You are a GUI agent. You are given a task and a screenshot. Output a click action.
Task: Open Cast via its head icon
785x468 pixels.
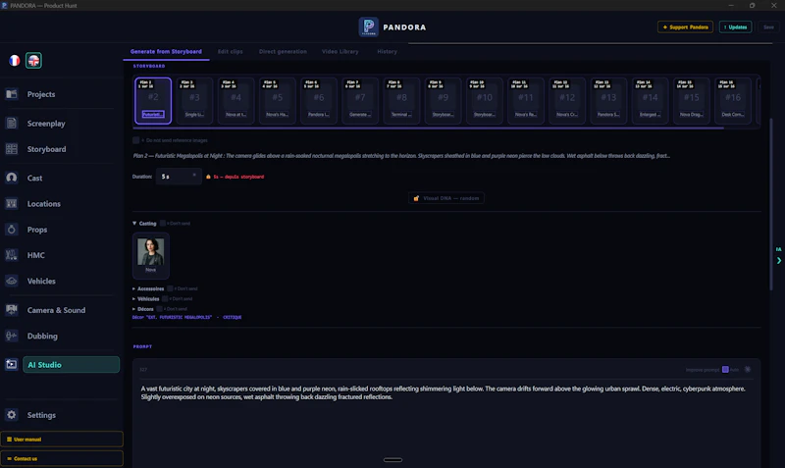tap(12, 178)
